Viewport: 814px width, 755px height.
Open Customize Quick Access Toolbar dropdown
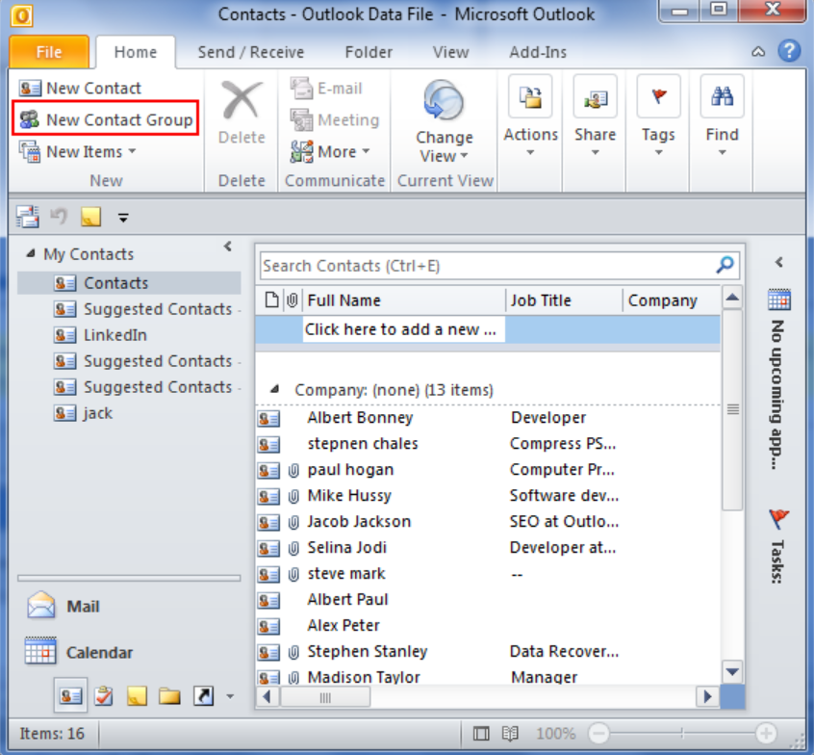[x=123, y=218]
